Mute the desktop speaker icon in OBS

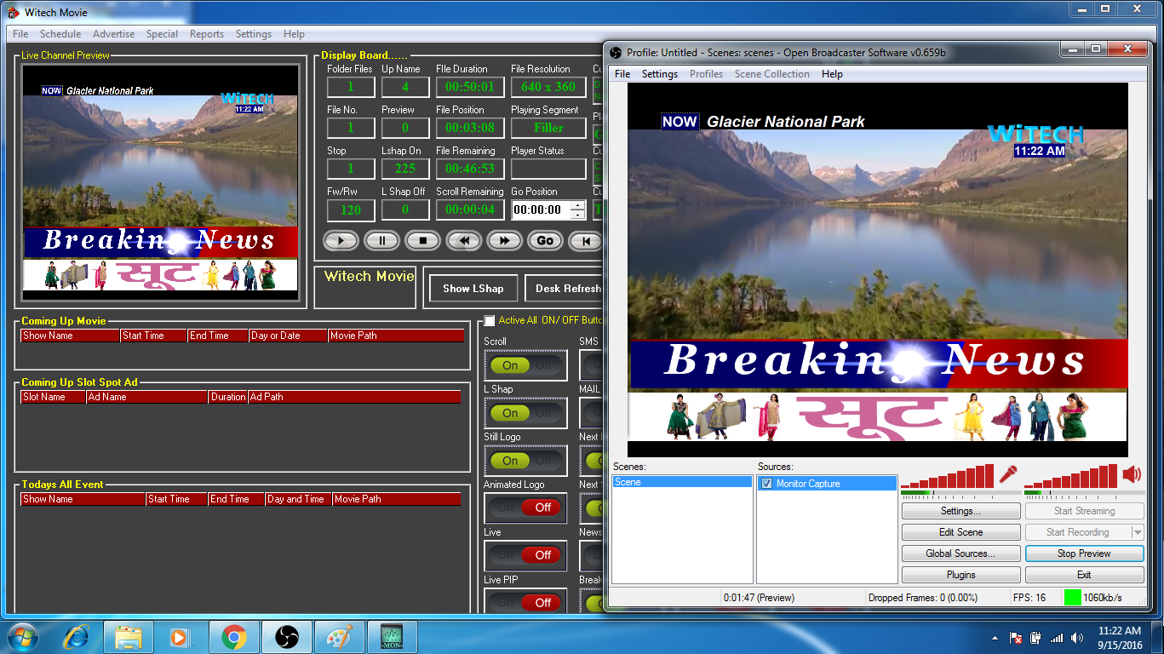(x=1132, y=473)
